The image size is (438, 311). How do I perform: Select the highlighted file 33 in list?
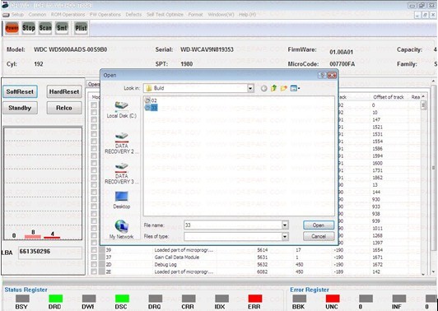pyautogui.click(x=151, y=108)
